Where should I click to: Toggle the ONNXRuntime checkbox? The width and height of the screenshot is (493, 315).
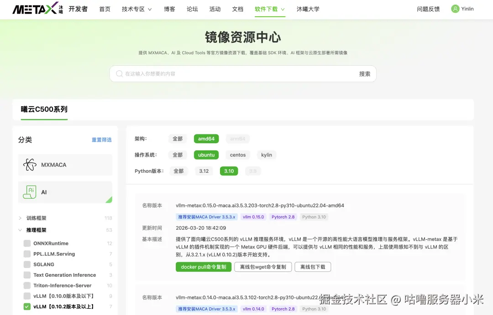pos(27,243)
